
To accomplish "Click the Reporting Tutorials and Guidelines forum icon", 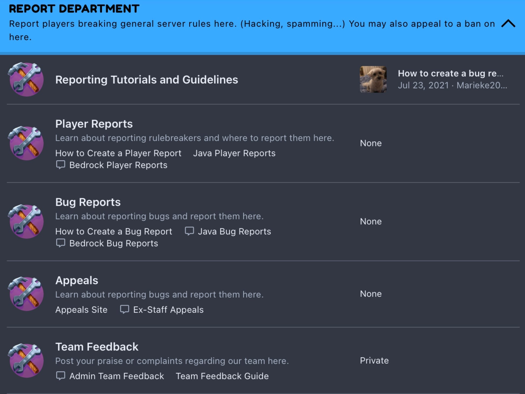I will coord(26,79).
